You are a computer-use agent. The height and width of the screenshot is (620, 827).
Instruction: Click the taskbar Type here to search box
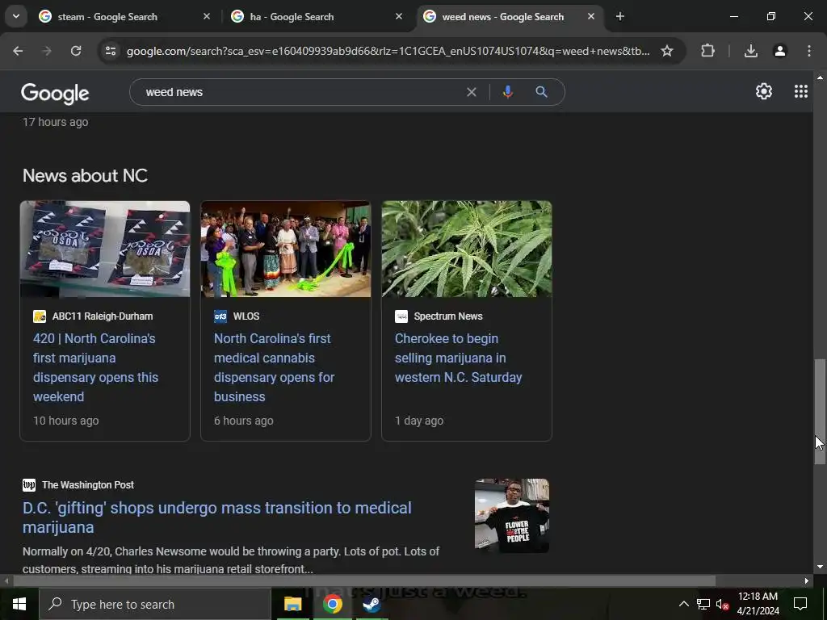[155, 604]
